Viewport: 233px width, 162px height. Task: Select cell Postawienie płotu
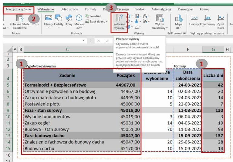[x=67, y=104]
